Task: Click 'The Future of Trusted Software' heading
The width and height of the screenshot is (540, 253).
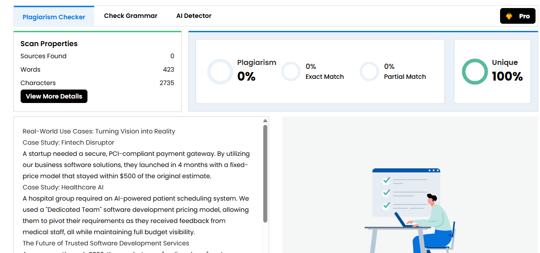Action: pos(106,243)
